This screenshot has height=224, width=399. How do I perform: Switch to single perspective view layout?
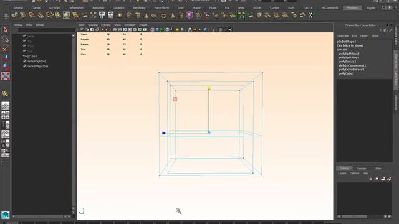(x=6, y=106)
